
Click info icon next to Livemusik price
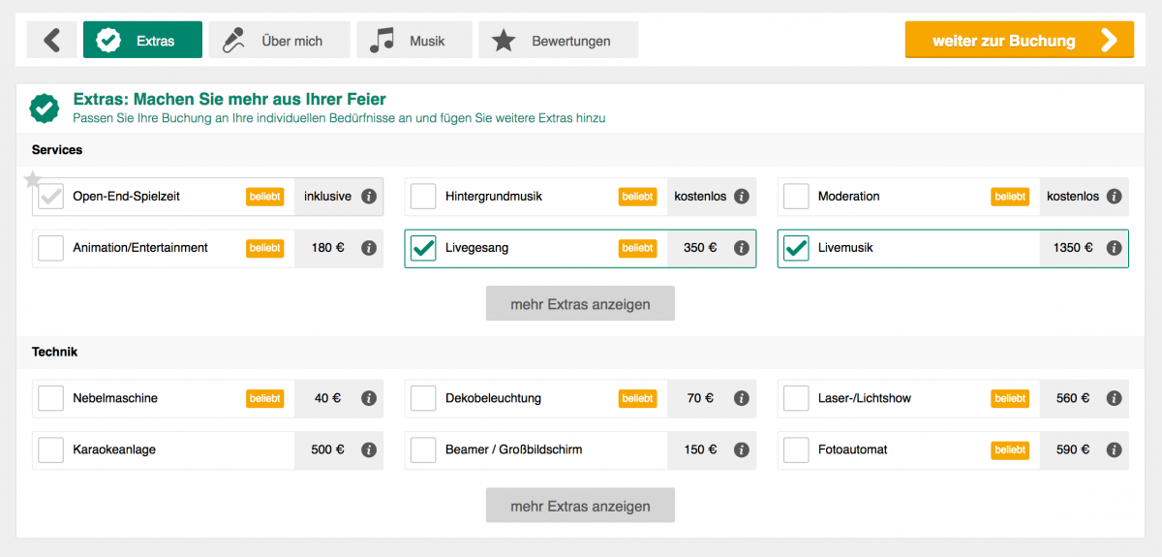point(1114,248)
